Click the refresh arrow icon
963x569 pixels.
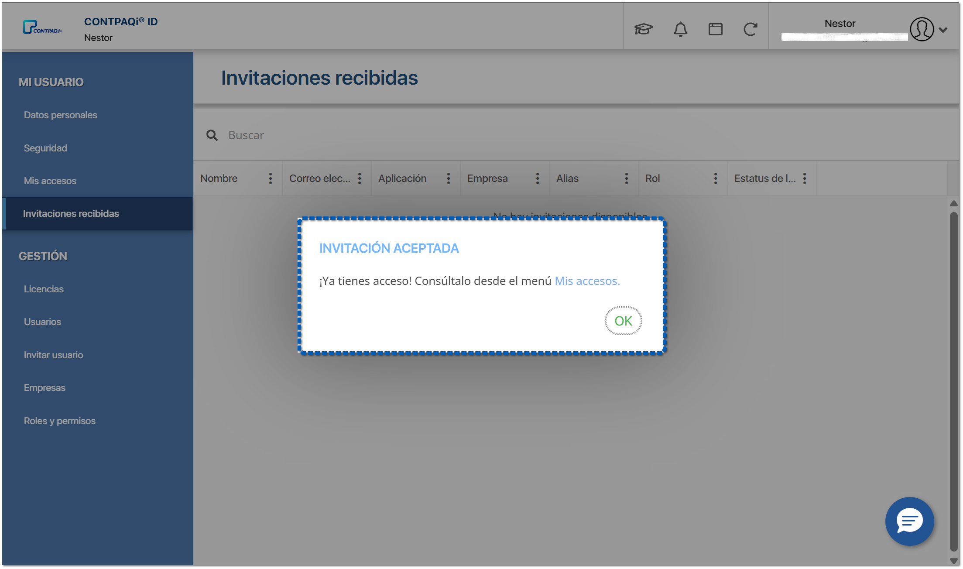click(x=750, y=29)
